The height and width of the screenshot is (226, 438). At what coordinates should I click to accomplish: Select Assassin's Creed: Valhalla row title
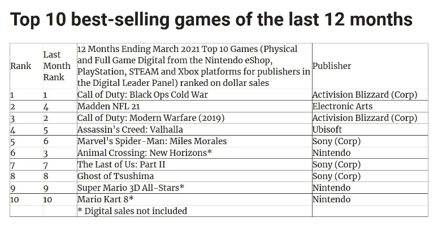tap(130, 129)
